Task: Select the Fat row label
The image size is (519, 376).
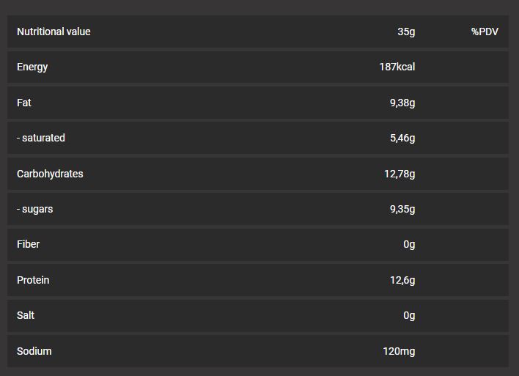Action: point(24,103)
